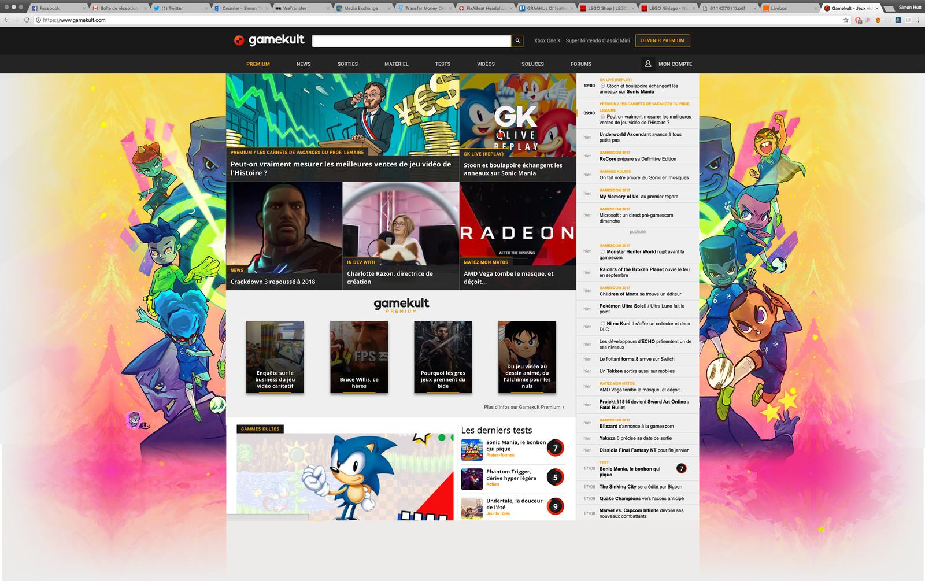Click the browser forward arrow
The image size is (925, 581).
click(x=16, y=20)
